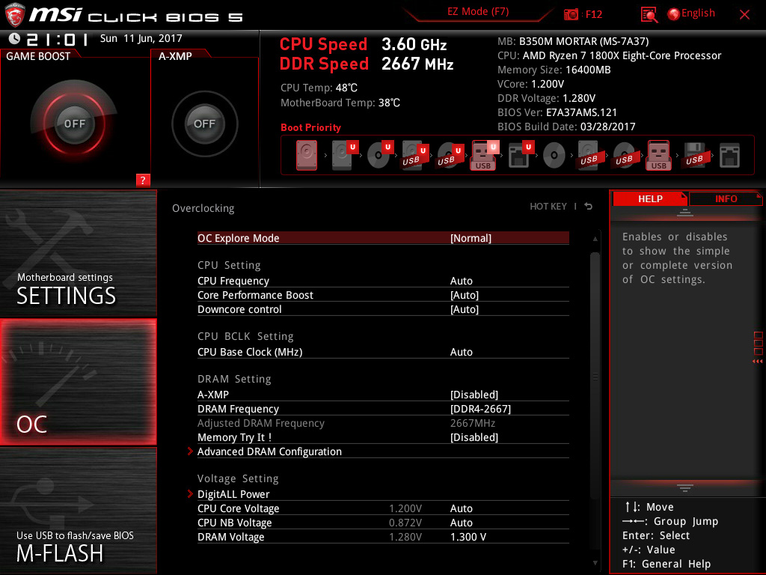Toggle the A-XMP OFF button
Screen dimensions: 766x575
205,124
